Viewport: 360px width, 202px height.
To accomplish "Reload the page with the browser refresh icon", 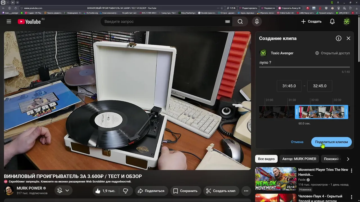I will tap(16, 8).
